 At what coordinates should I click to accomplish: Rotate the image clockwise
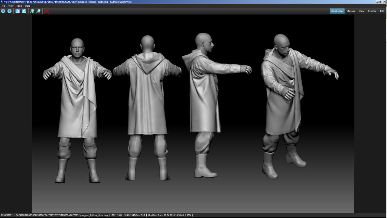tap(24, 11)
